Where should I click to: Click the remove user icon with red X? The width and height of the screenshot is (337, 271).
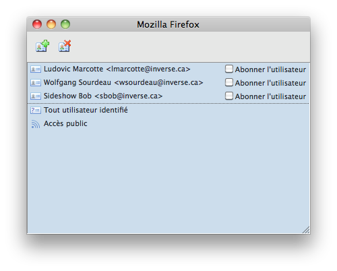pos(65,46)
